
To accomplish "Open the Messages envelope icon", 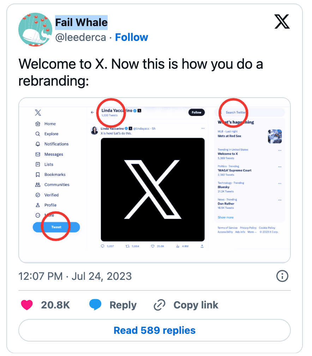I will click(x=37, y=154).
